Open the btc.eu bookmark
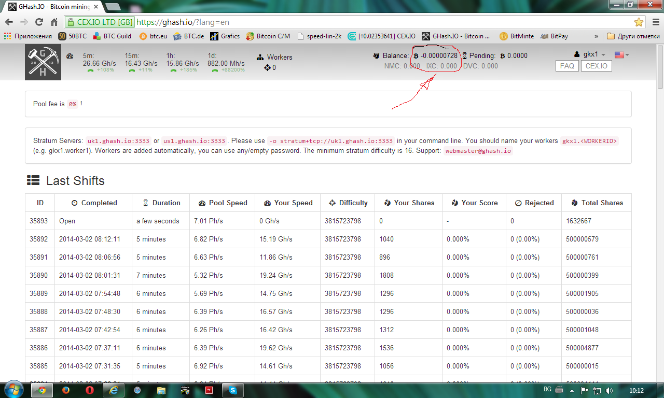Image resolution: width=664 pixels, height=398 pixels. [x=153, y=36]
